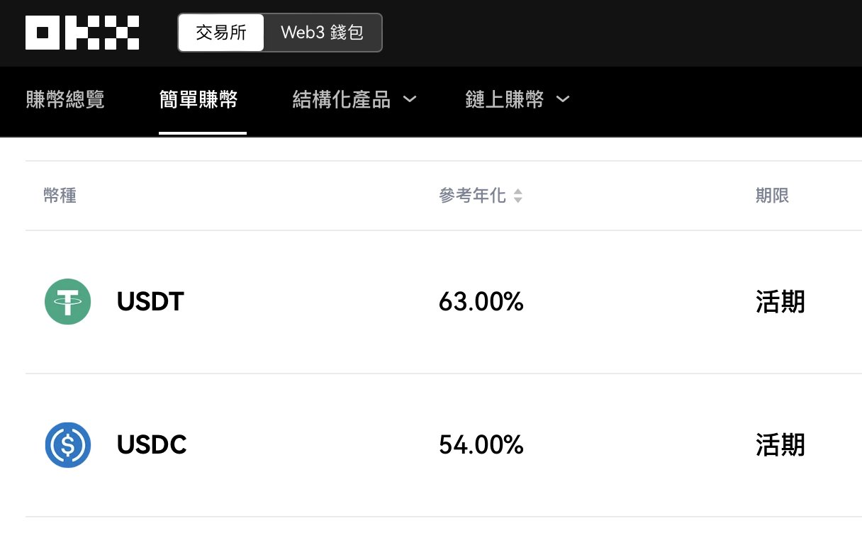Expand the chevron beside 鏈上賺幣
Screen dimensions: 862x533
coord(562,100)
